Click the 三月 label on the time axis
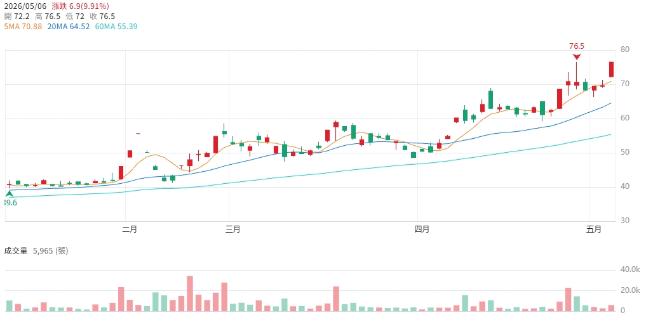Screen dimensions: 646x322 232,229
